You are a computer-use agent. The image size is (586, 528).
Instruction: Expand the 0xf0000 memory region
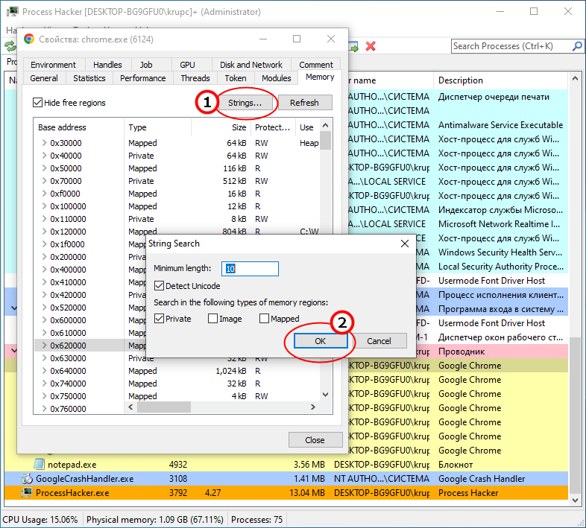pos(44,194)
